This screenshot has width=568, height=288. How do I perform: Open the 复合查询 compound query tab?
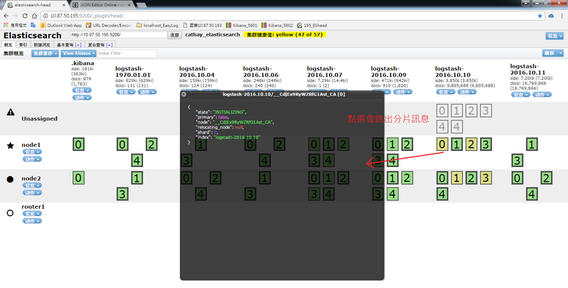coord(100,45)
